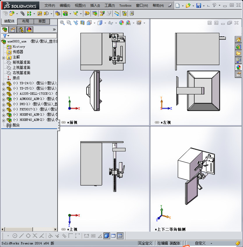Click the Insert Components toolbar icon
Screen dimensions: 243x247
(x=12, y=14)
